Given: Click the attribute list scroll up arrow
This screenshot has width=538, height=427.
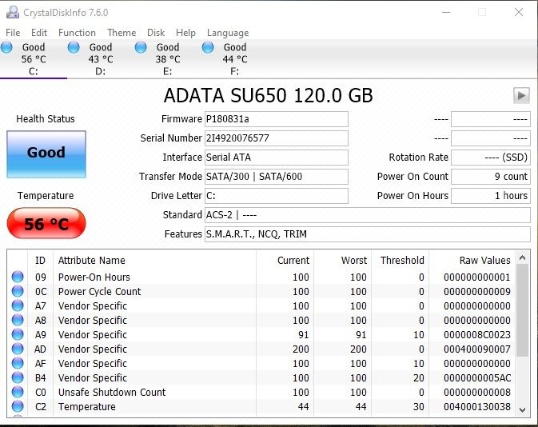Looking at the screenshot, I should click(522, 257).
